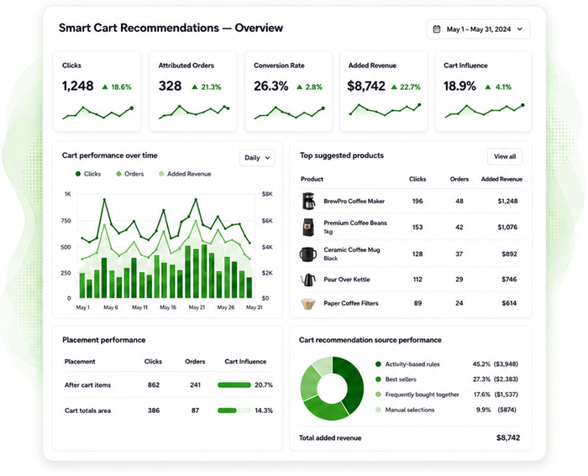Click the Activity-based rules legend dot
Image resolution: width=588 pixels, height=476 pixels.
pyautogui.click(x=378, y=364)
